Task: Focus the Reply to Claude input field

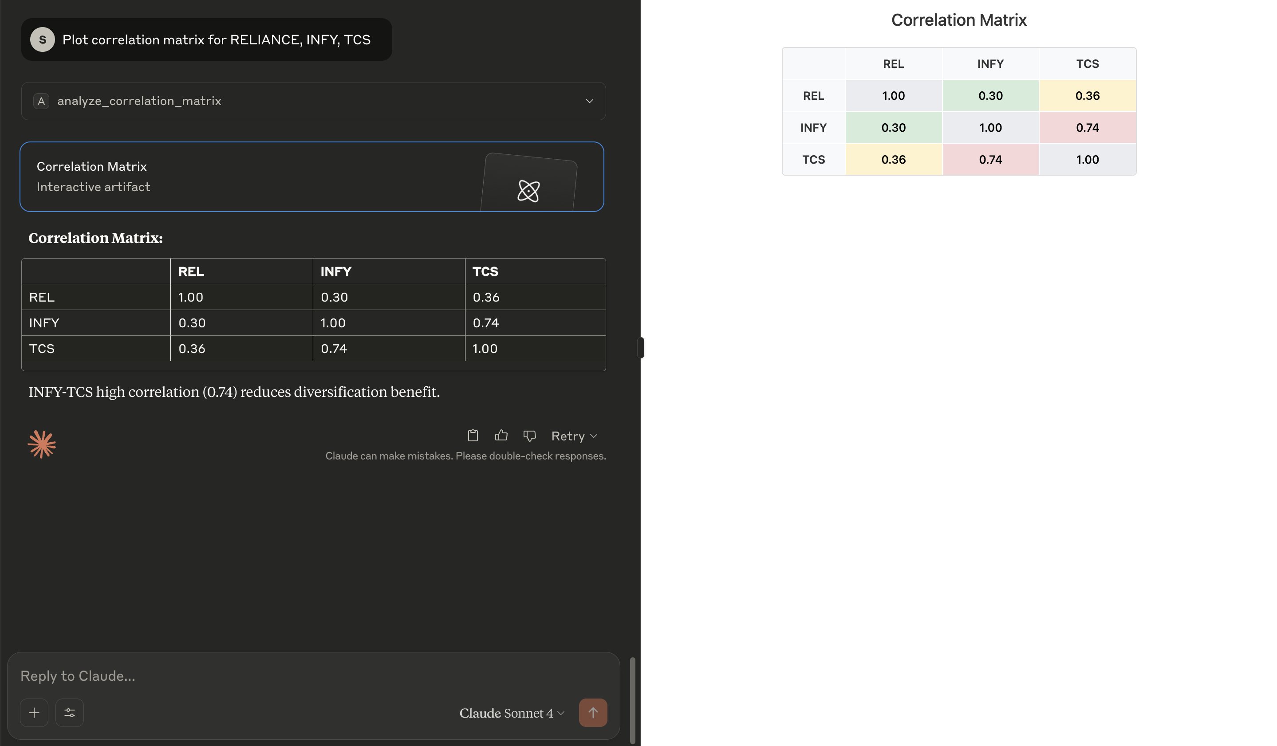Action: pyautogui.click(x=313, y=675)
